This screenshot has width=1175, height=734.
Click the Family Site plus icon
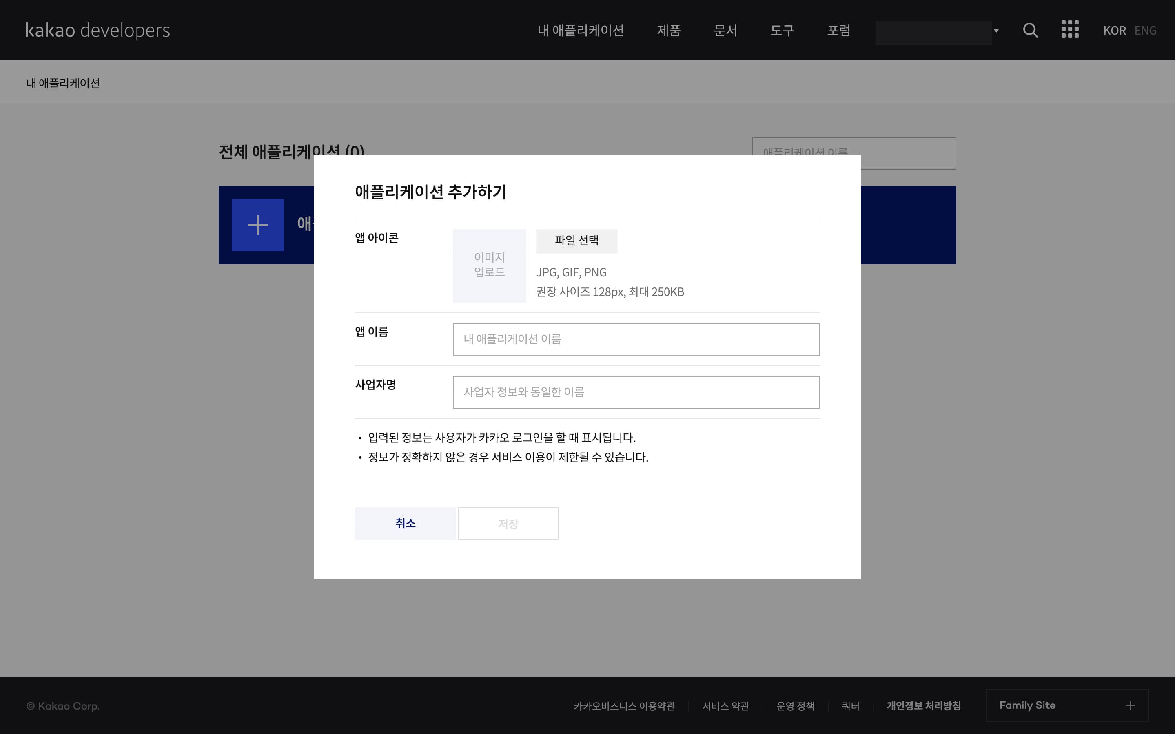coord(1131,705)
